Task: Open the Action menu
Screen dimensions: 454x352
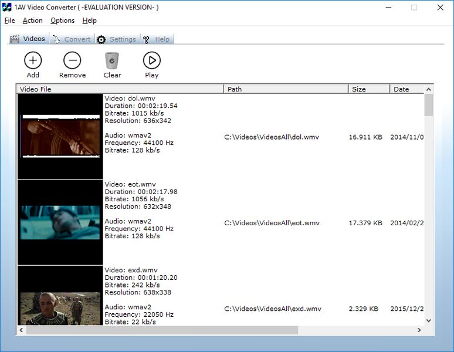Action: click(x=32, y=21)
